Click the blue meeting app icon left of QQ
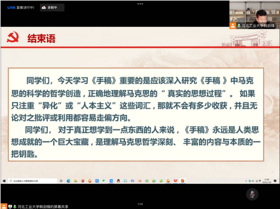280x209 pixels. [111, 181]
